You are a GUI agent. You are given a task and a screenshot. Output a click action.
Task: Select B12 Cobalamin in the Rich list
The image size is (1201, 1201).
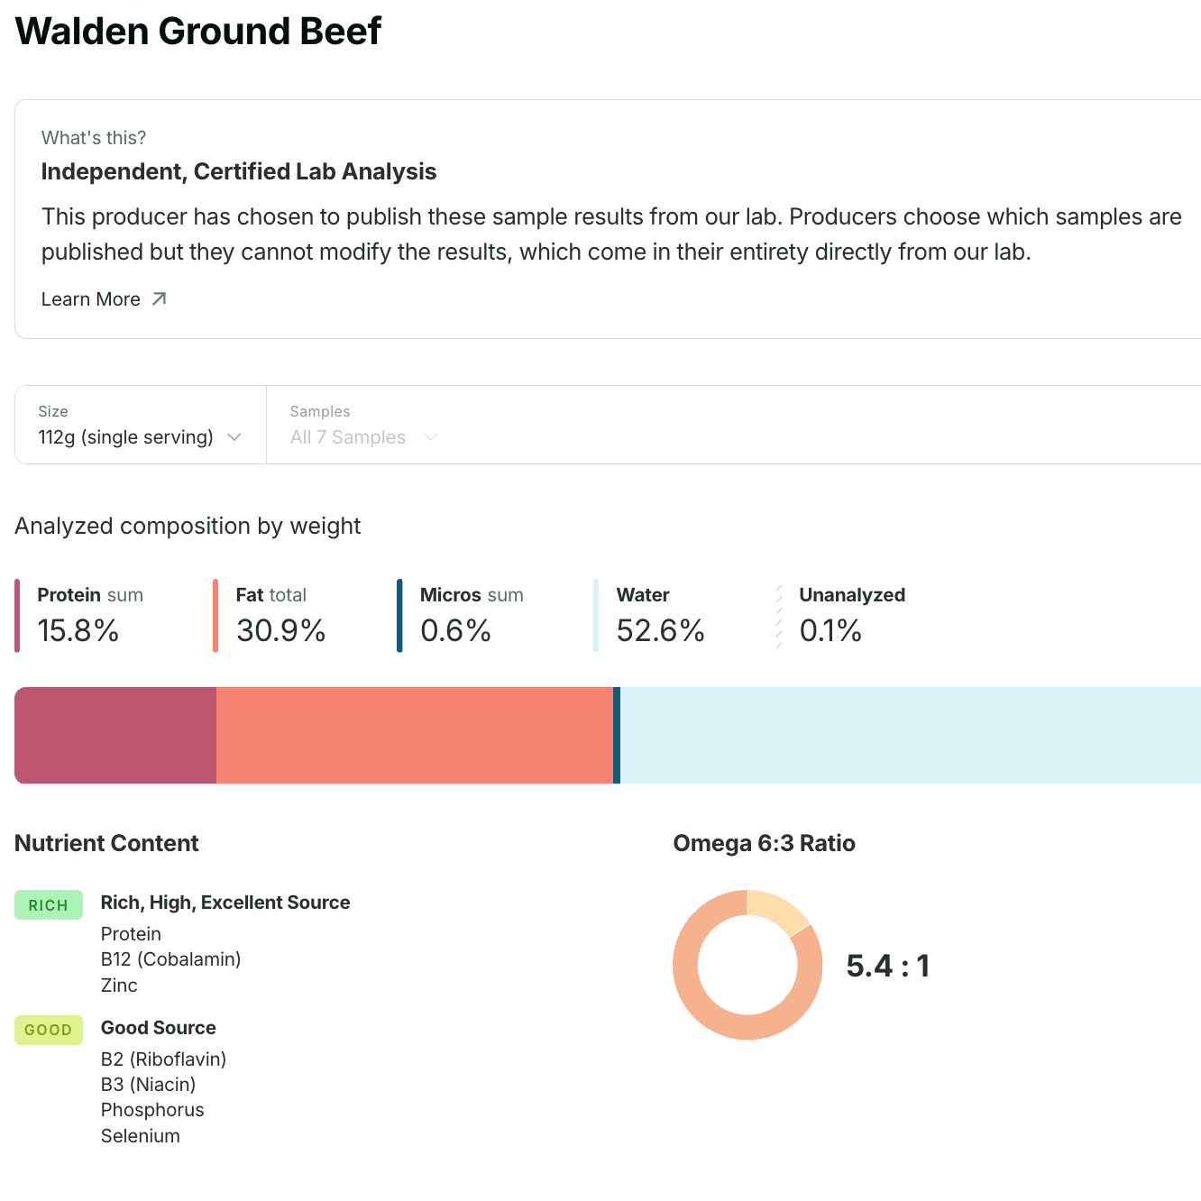(170, 958)
